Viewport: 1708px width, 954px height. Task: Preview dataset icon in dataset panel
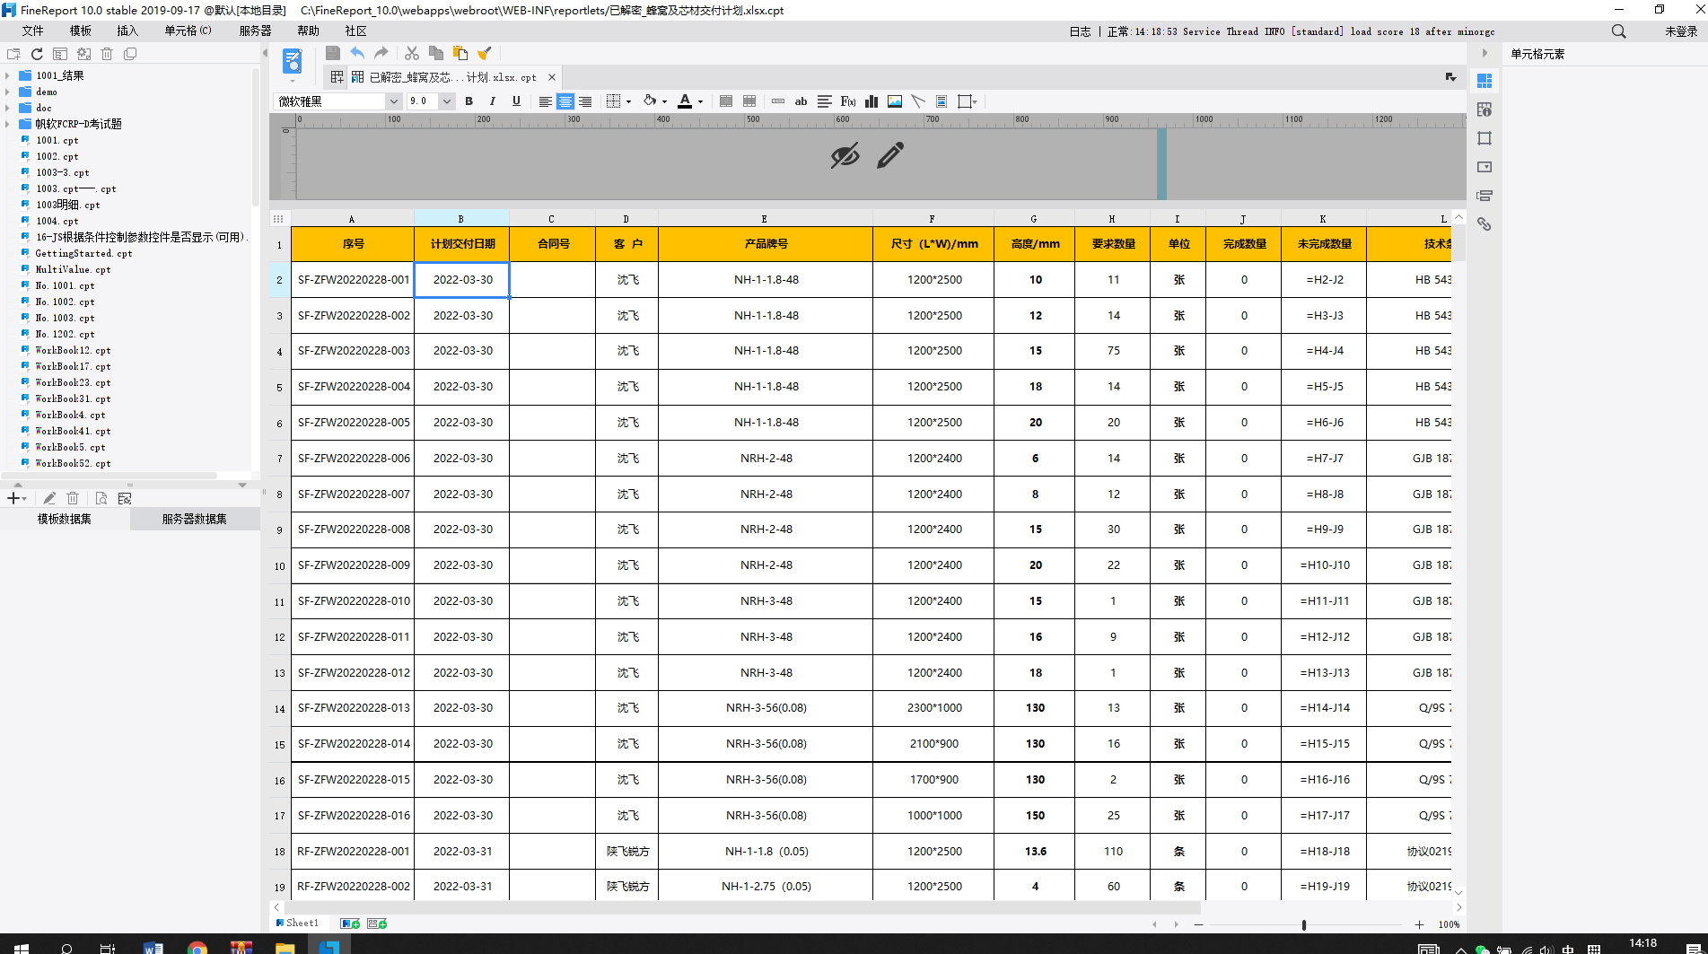[101, 498]
